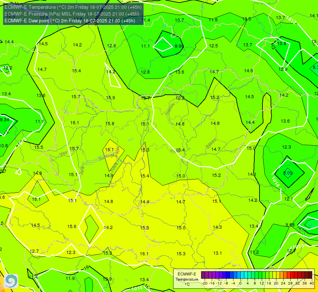Viewport: 318px width, 292px height.
Task: Click the Vas county label
Action: (x=63, y=154)
